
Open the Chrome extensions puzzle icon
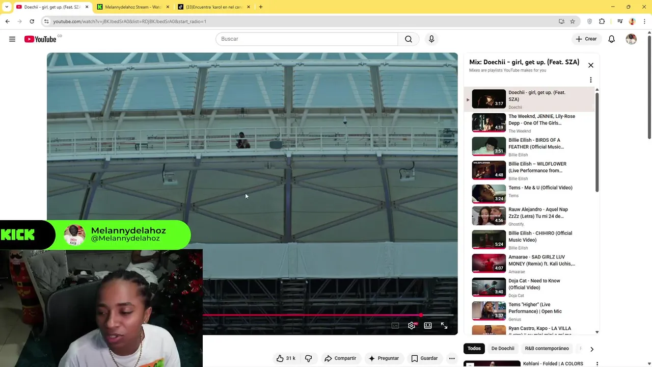[x=602, y=21]
